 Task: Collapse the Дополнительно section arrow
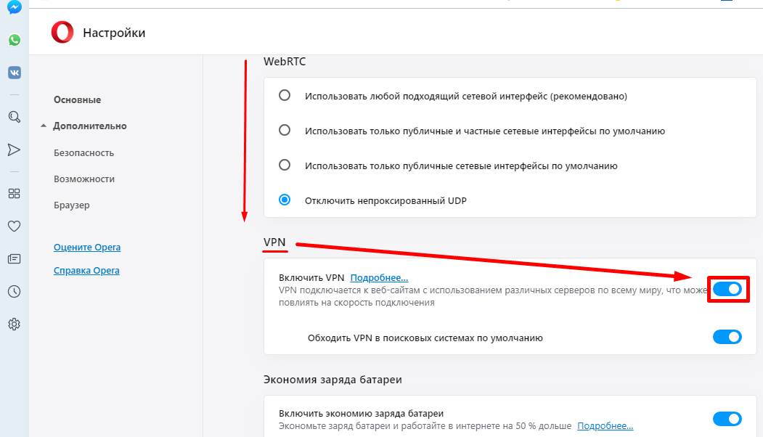click(x=44, y=126)
